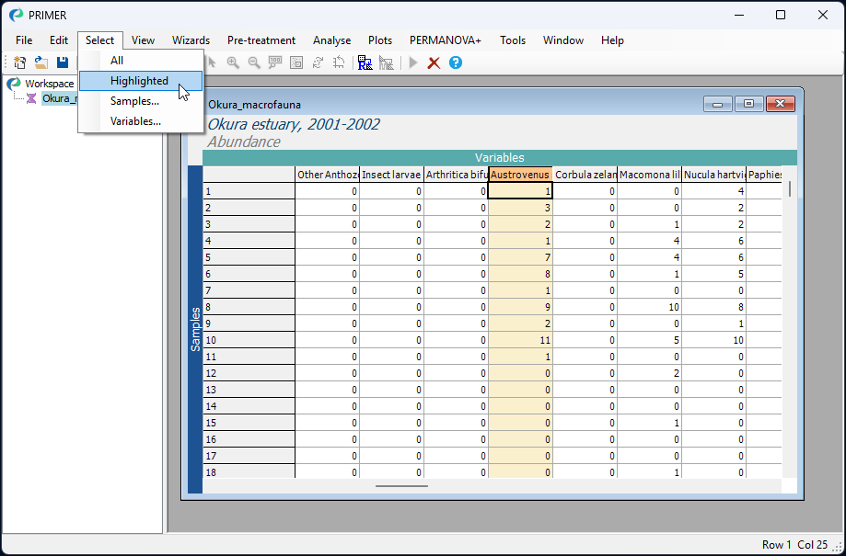
Task: Open the blue question mark help icon
Action: [456, 62]
